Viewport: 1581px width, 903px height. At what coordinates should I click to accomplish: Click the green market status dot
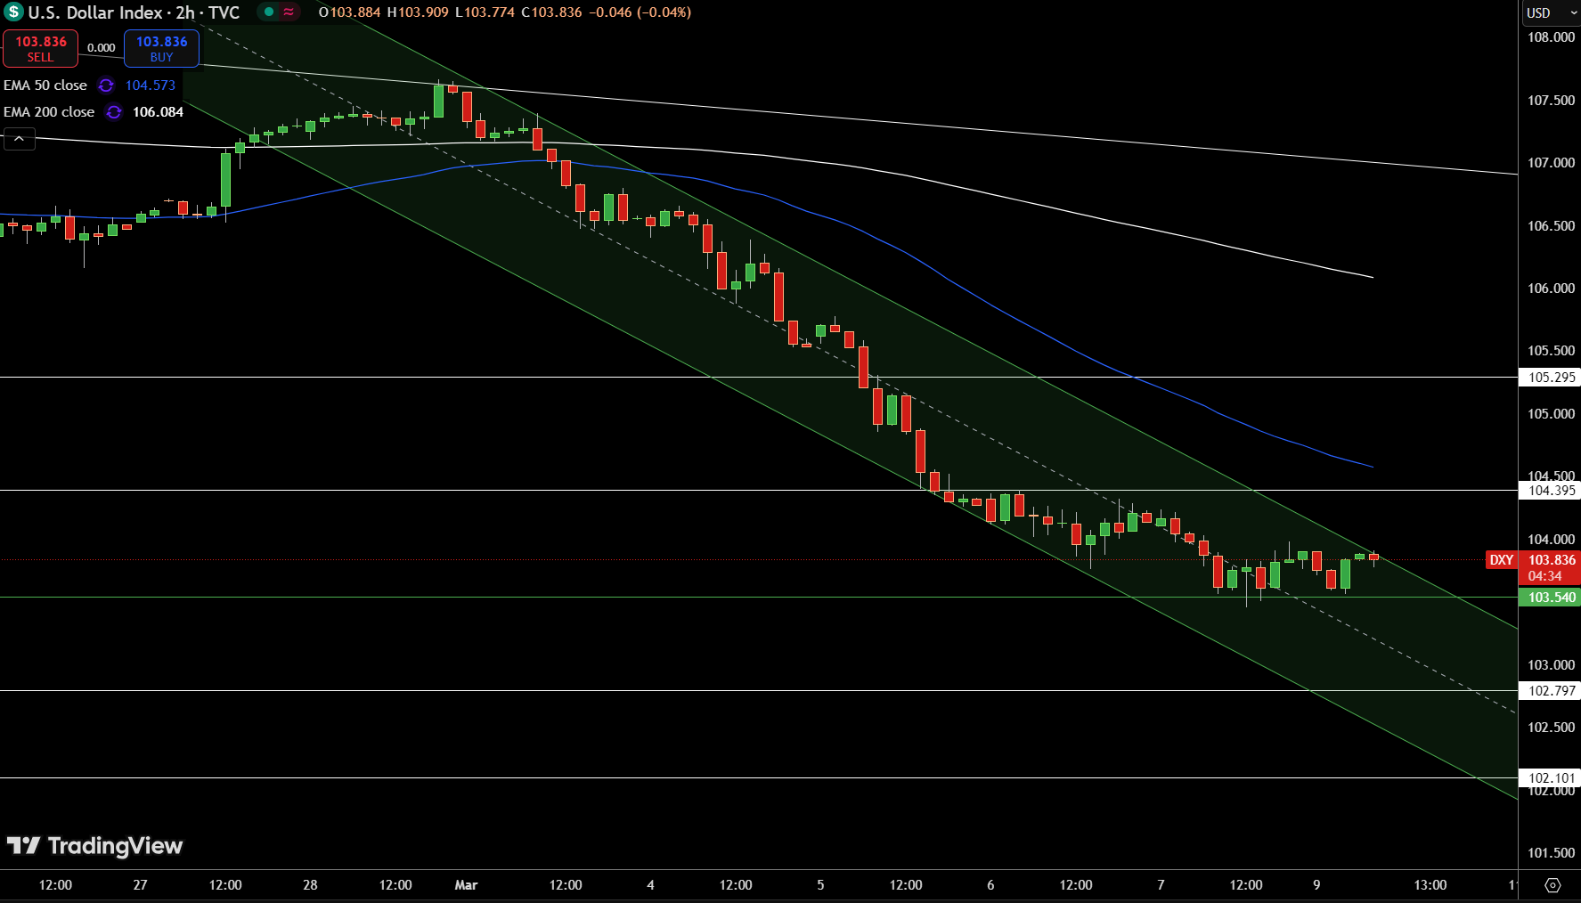(269, 12)
